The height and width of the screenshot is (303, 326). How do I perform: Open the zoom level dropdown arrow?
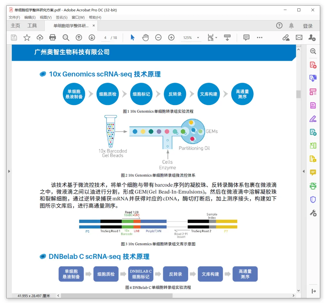tap(198, 38)
